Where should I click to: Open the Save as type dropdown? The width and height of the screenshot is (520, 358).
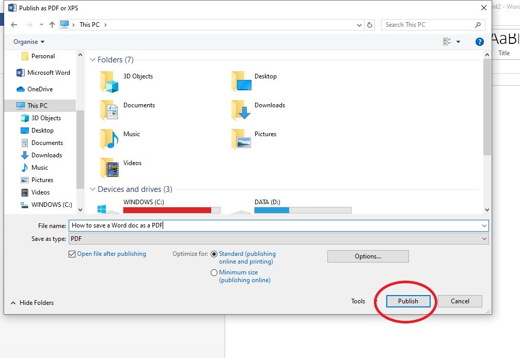tap(484, 238)
